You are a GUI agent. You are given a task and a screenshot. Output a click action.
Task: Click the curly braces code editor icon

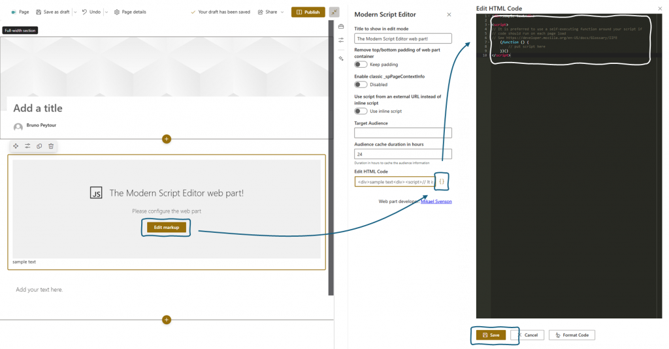(442, 181)
